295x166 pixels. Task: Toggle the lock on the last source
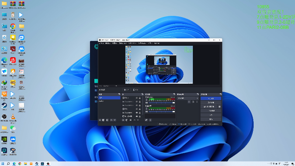pos(140,116)
